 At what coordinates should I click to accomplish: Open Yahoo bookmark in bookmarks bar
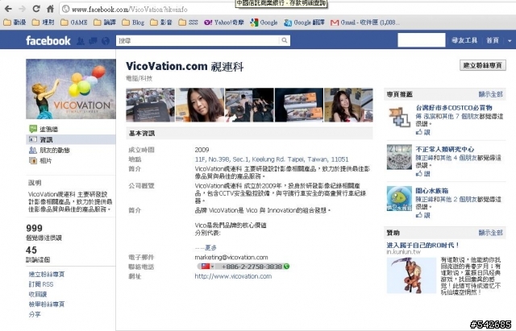click(x=224, y=23)
